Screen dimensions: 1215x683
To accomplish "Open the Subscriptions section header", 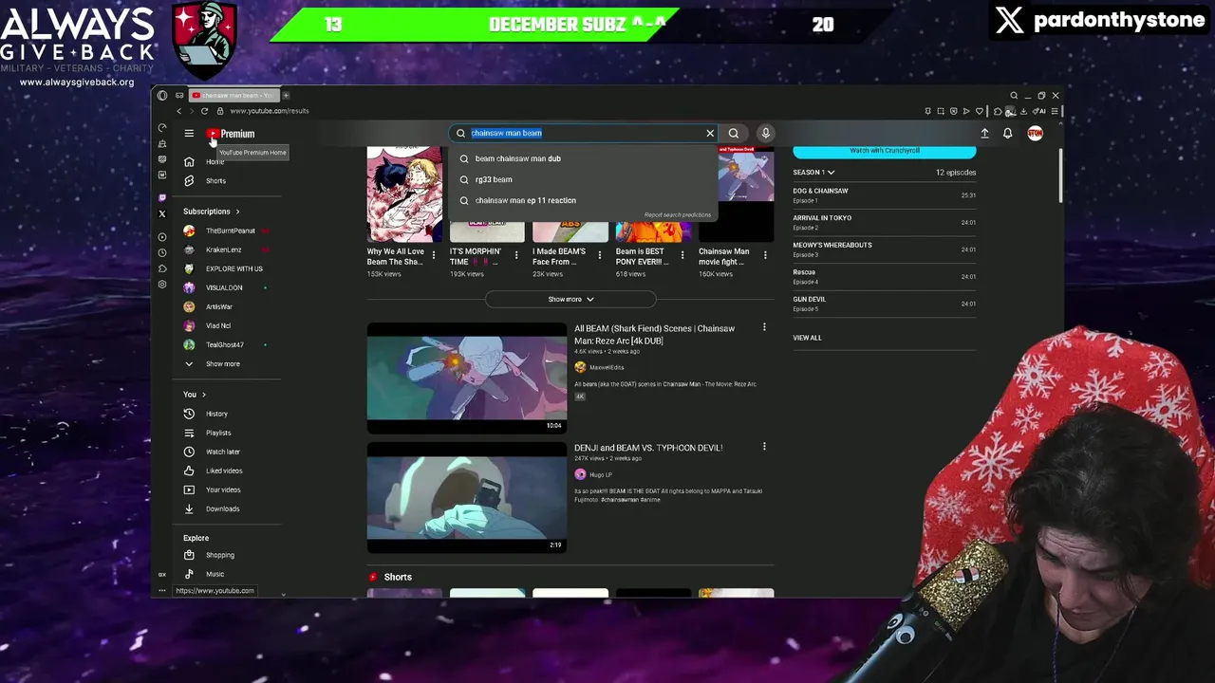I will click(211, 212).
